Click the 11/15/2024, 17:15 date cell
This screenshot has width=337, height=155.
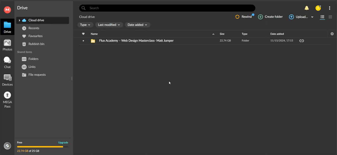(x=282, y=41)
